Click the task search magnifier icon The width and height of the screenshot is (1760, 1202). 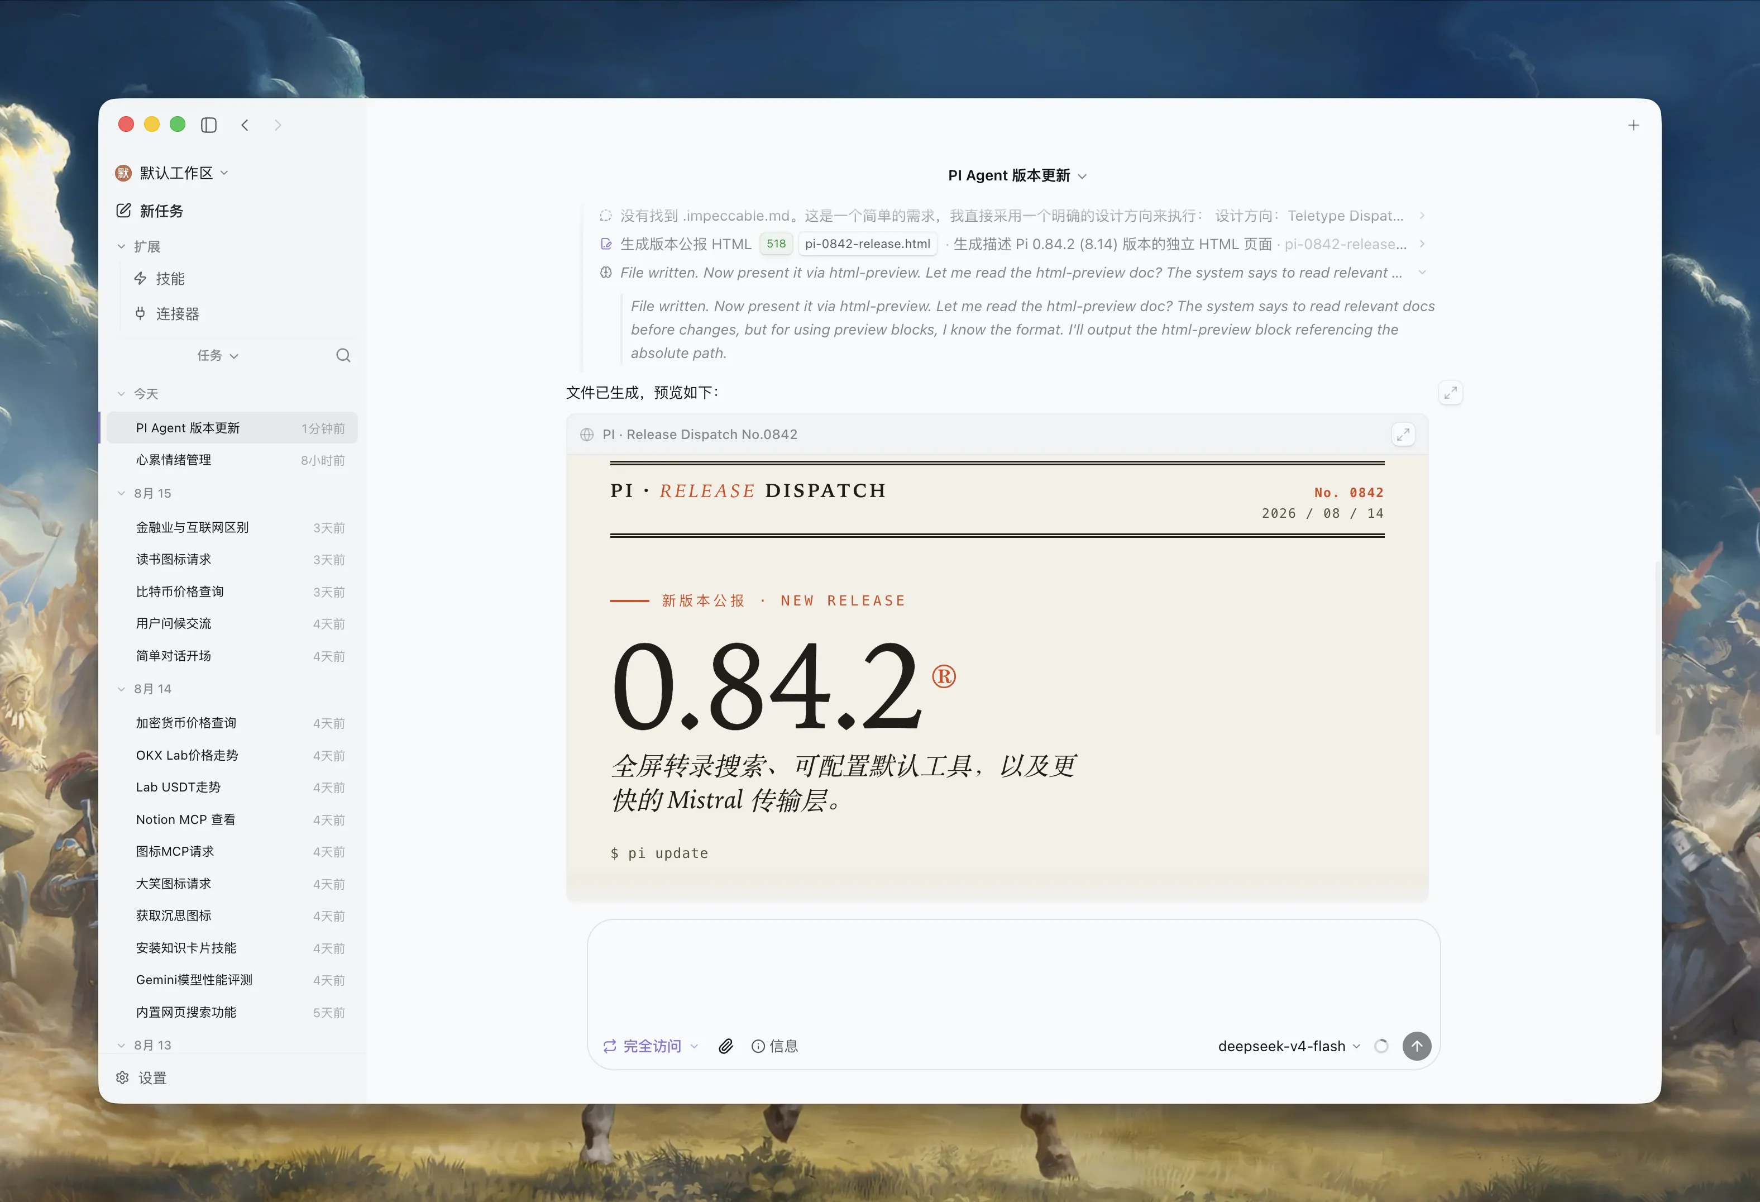343,355
